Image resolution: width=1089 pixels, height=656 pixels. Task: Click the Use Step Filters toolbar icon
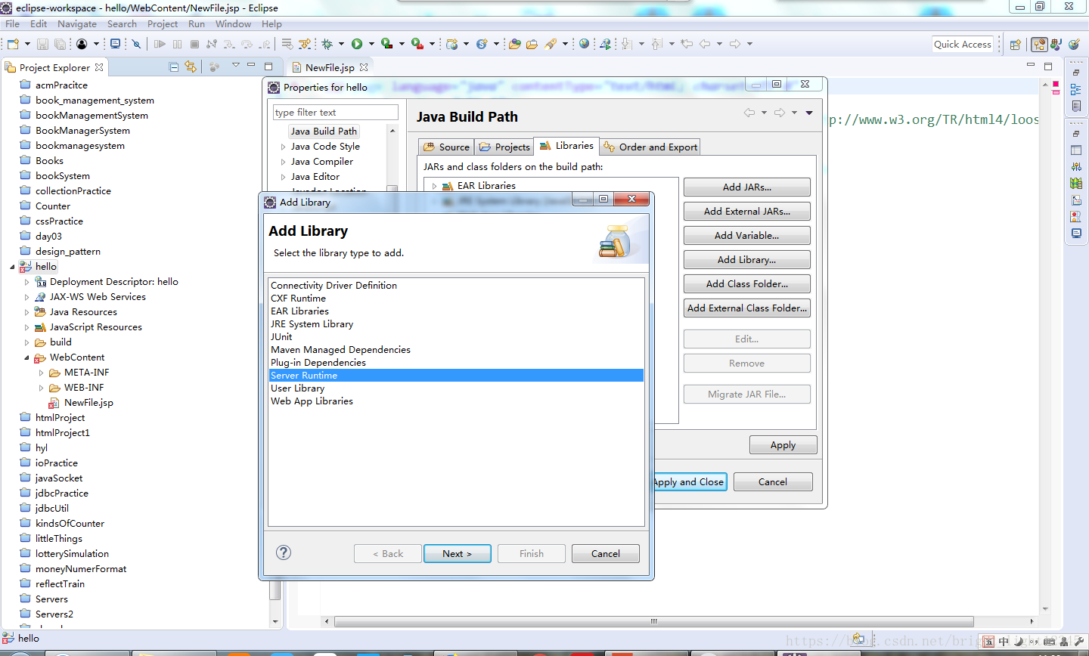pos(305,44)
